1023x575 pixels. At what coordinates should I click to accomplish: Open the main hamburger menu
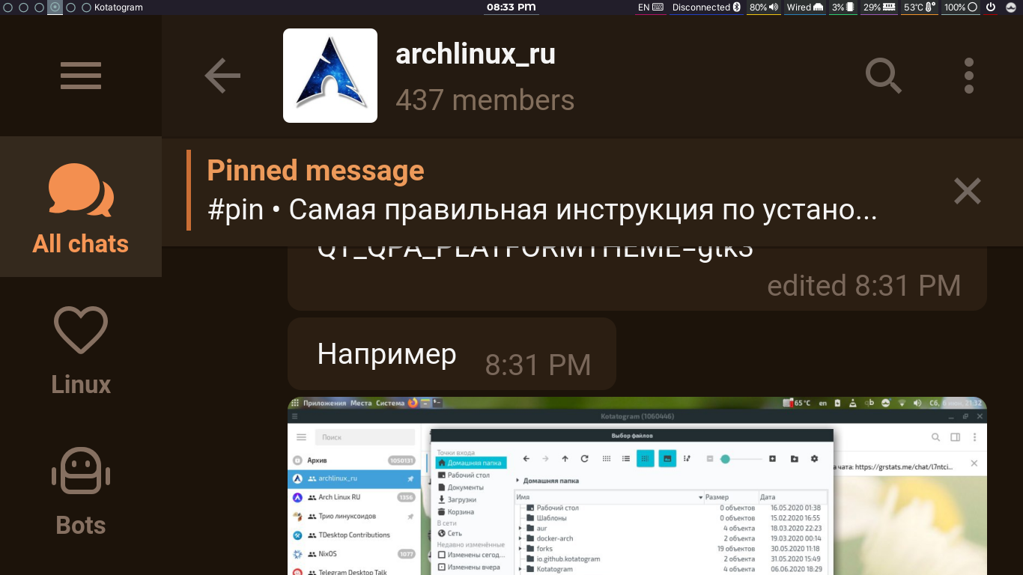click(x=81, y=76)
